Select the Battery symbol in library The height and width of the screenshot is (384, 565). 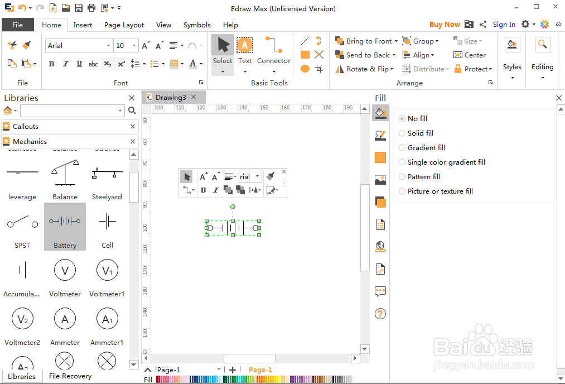(65, 227)
